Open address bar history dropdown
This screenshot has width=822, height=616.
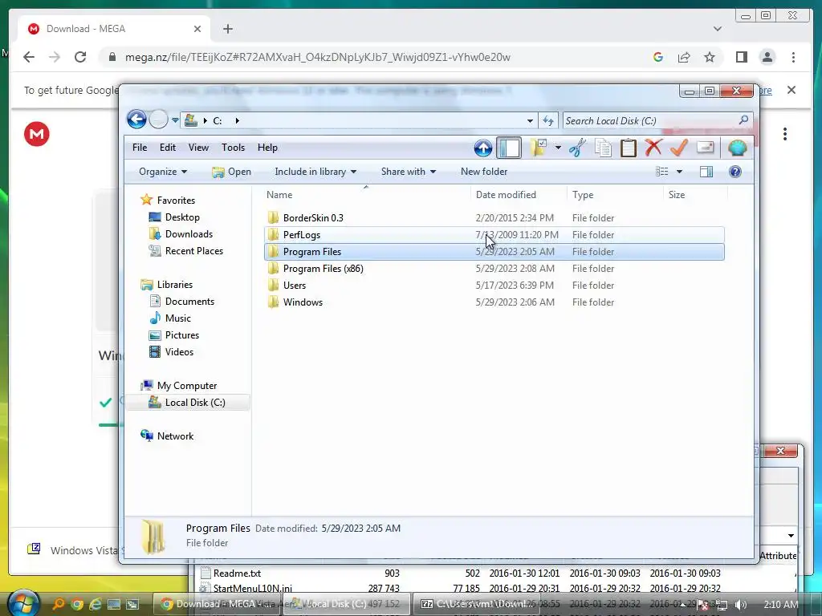pyautogui.click(x=530, y=121)
